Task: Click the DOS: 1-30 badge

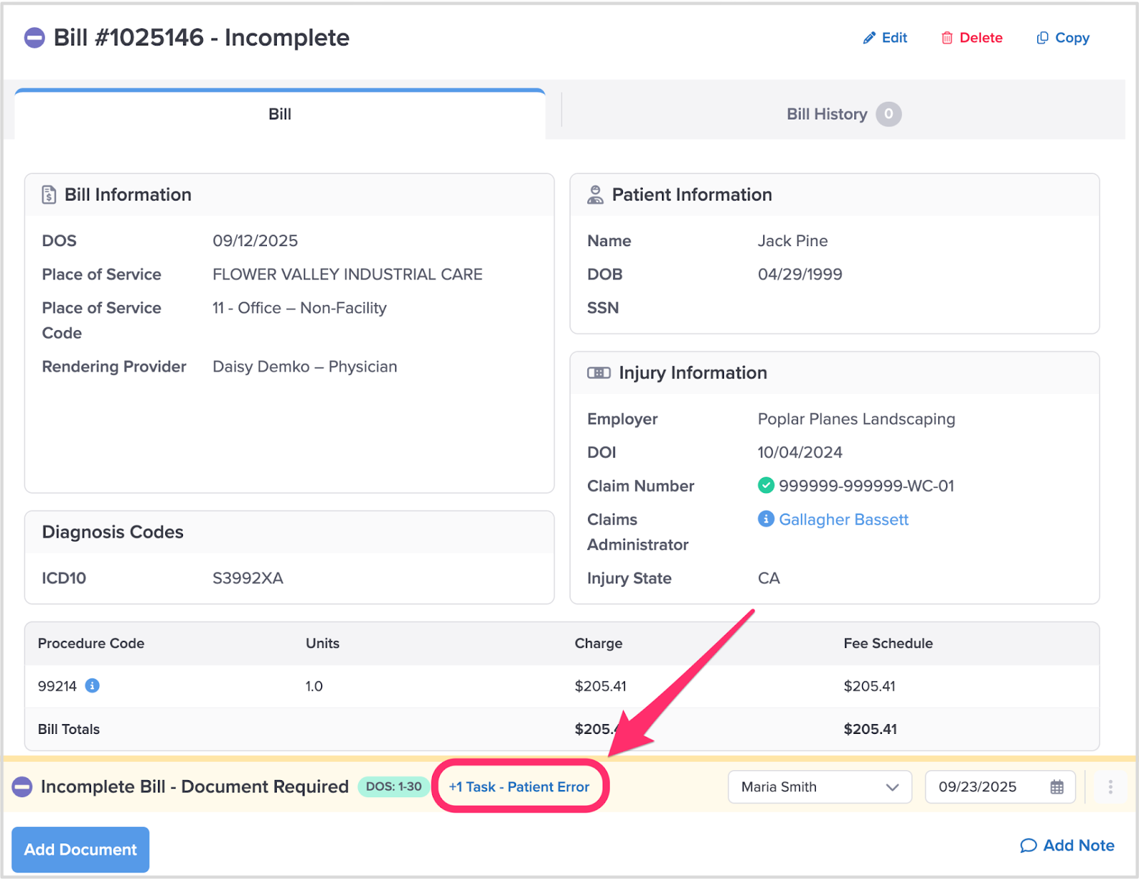Action: (394, 787)
